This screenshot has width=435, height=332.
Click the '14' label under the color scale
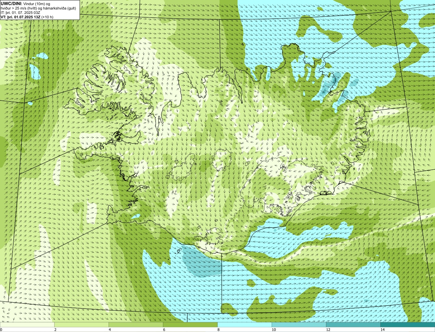pos(382,330)
